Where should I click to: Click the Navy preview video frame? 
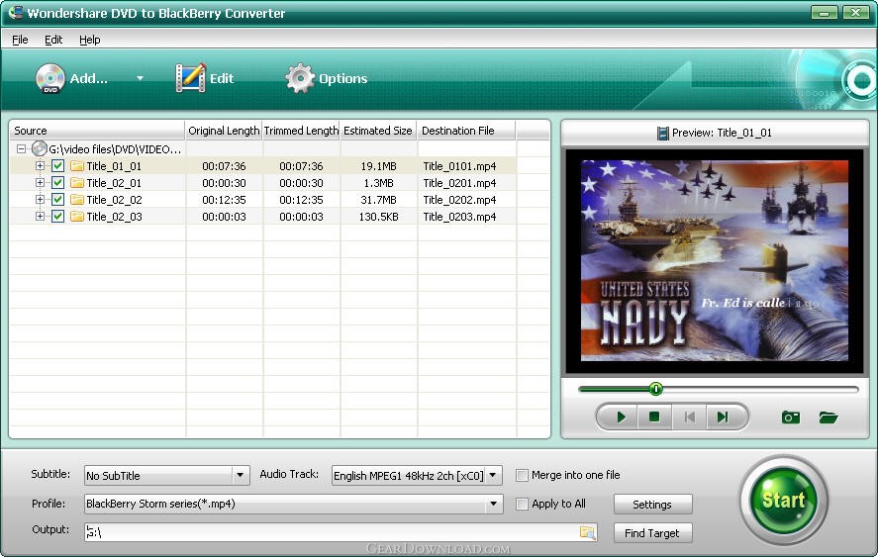pos(715,260)
